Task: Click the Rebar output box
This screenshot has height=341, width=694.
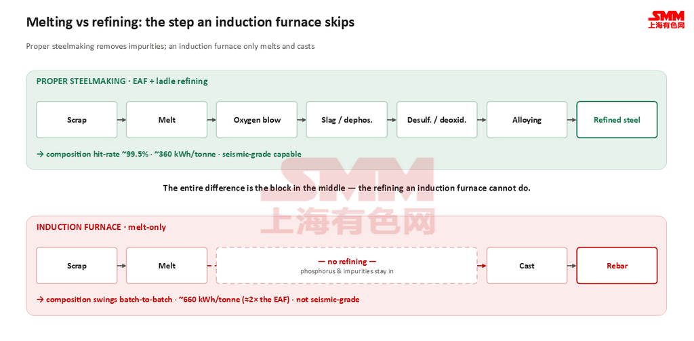Action: point(617,266)
